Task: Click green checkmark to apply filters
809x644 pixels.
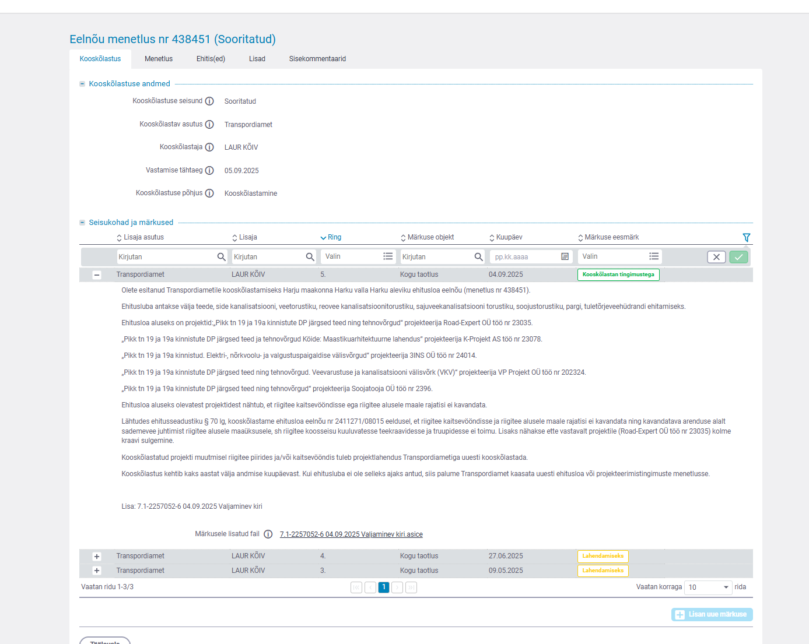Action: tap(738, 257)
